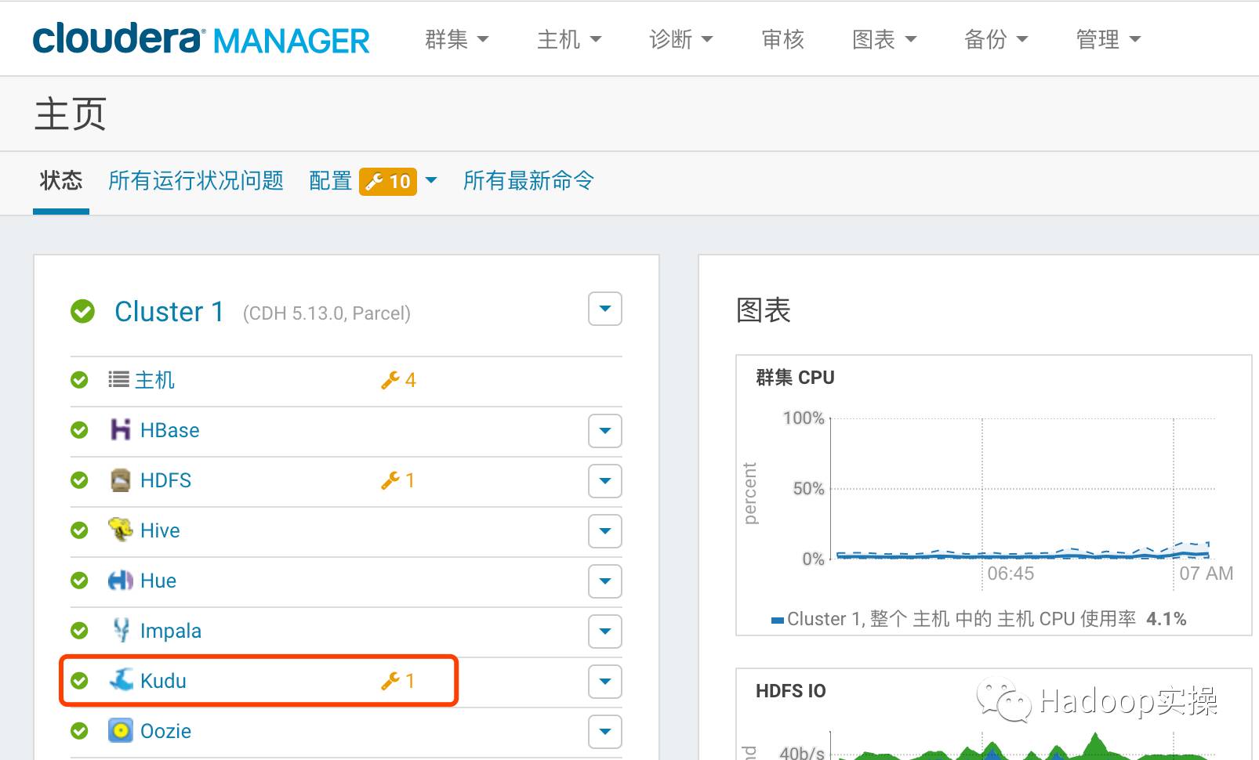Open the HDFS service link
This screenshot has width=1259, height=760.
pos(165,480)
